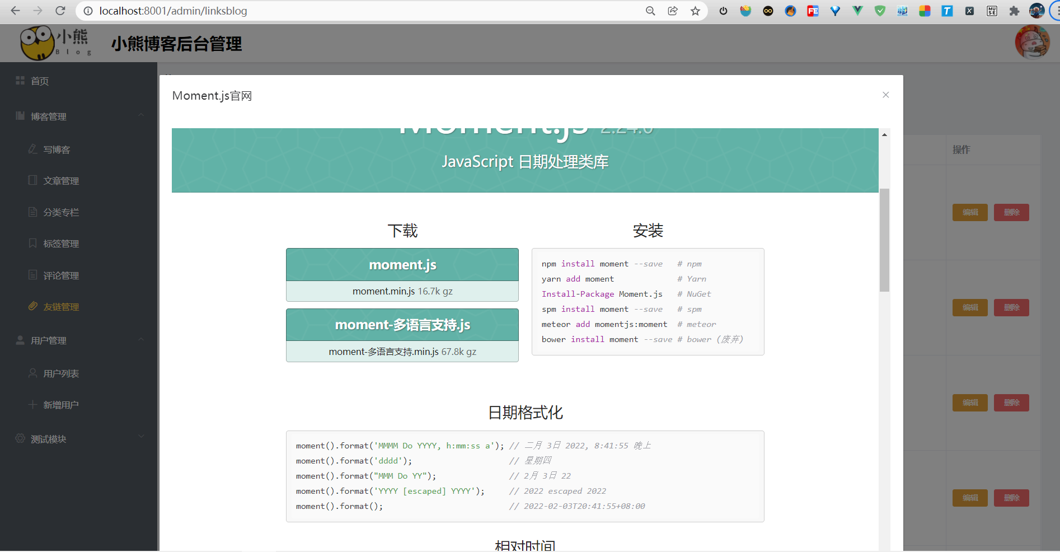The width and height of the screenshot is (1060, 552).
Task: Click the moment-多语言支持.min.js 67.8k link
Action: (402, 352)
